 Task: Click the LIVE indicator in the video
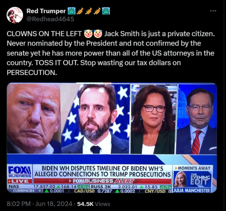click(20, 181)
